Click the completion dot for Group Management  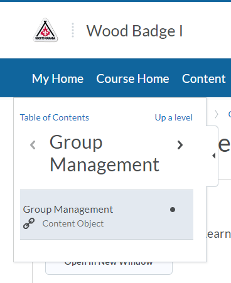click(173, 210)
